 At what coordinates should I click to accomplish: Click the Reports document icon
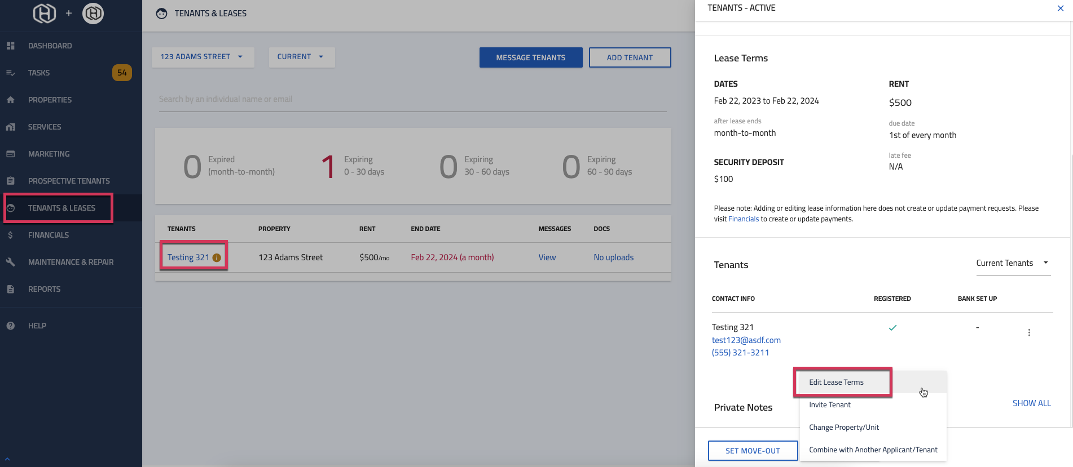(x=10, y=289)
